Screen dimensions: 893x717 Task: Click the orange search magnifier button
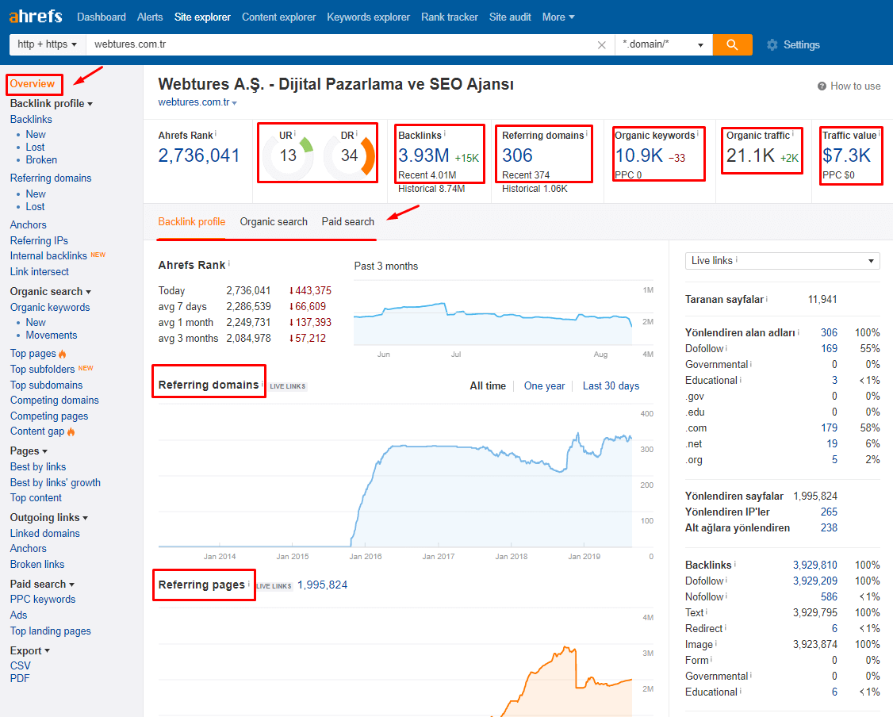pyautogui.click(x=732, y=44)
